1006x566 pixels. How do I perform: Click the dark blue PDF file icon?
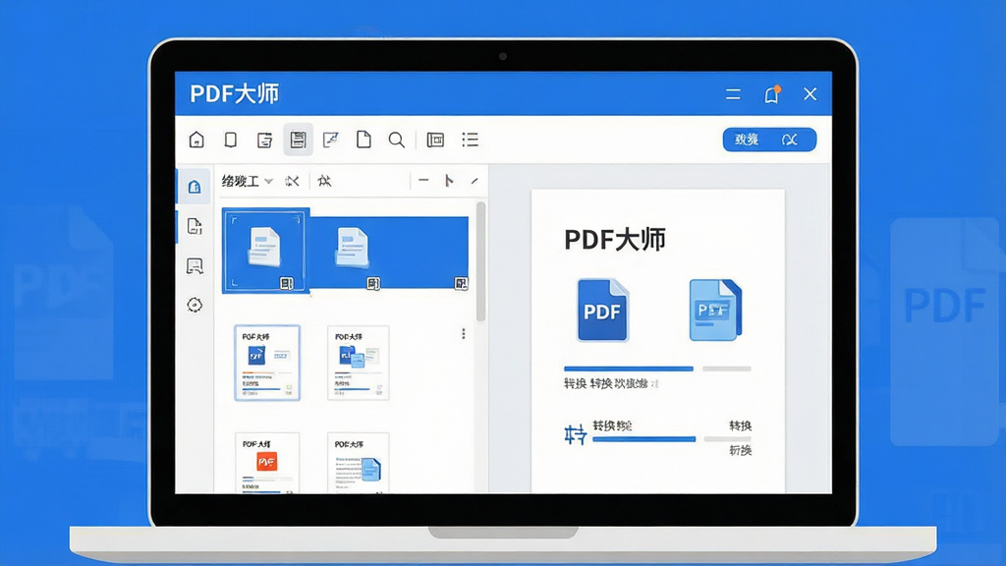[602, 310]
